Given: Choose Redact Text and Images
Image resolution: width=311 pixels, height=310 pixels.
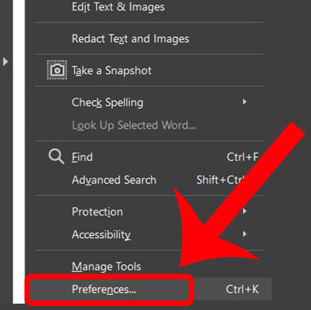Looking at the screenshot, I should pos(130,39).
